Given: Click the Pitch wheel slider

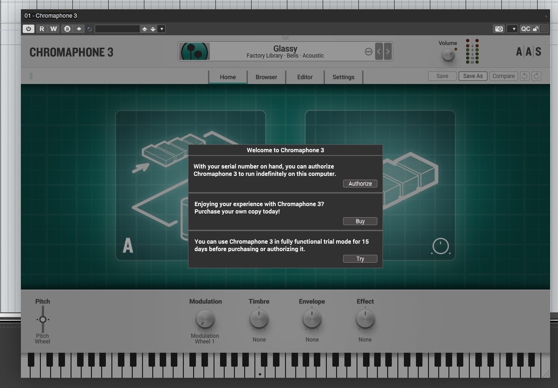Looking at the screenshot, I should pos(43,319).
